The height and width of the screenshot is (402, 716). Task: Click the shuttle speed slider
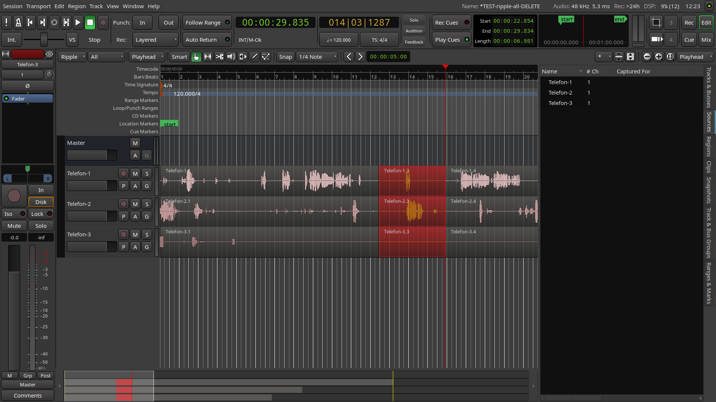click(x=44, y=39)
